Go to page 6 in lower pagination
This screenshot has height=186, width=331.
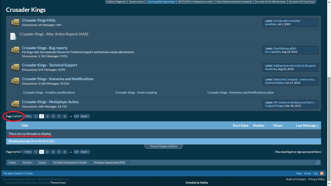tap(65, 152)
